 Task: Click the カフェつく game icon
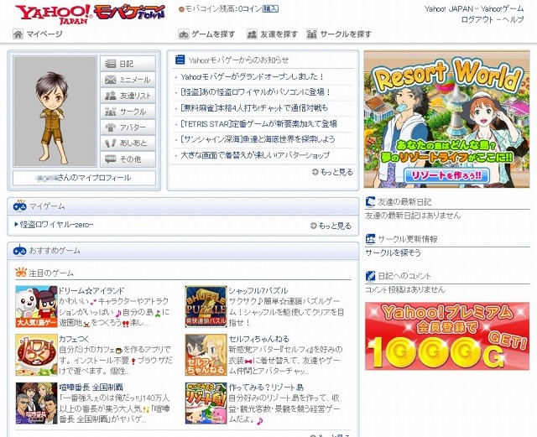(x=36, y=355)
